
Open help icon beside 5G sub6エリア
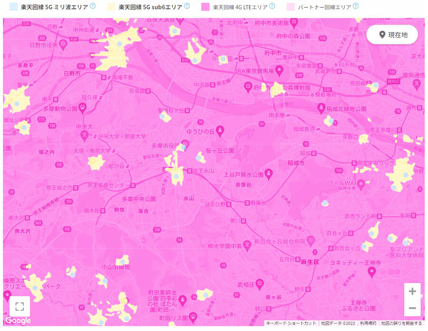point(187,6)
